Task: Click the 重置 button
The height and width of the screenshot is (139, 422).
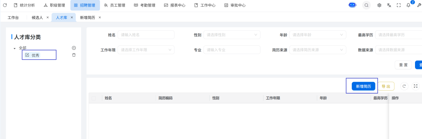Action: 403,65
